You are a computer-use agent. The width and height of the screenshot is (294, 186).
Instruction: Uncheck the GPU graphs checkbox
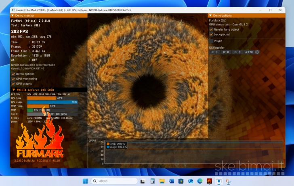tap(13, 84)
